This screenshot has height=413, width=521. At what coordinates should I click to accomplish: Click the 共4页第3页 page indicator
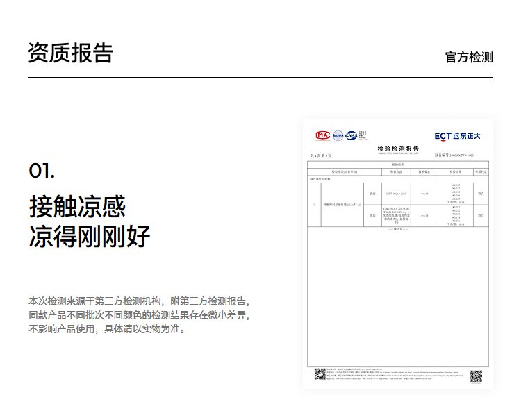321,155
